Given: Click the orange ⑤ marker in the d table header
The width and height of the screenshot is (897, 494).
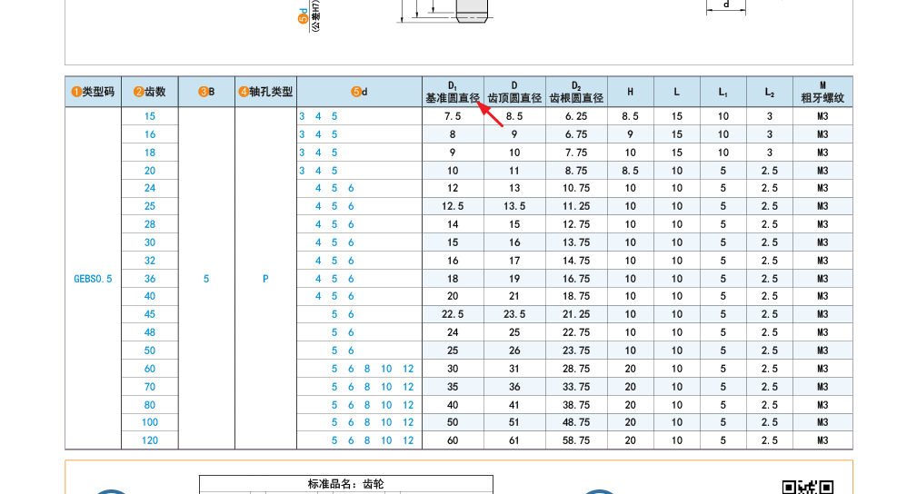Looking at the screenshot, I should point(356,92).
